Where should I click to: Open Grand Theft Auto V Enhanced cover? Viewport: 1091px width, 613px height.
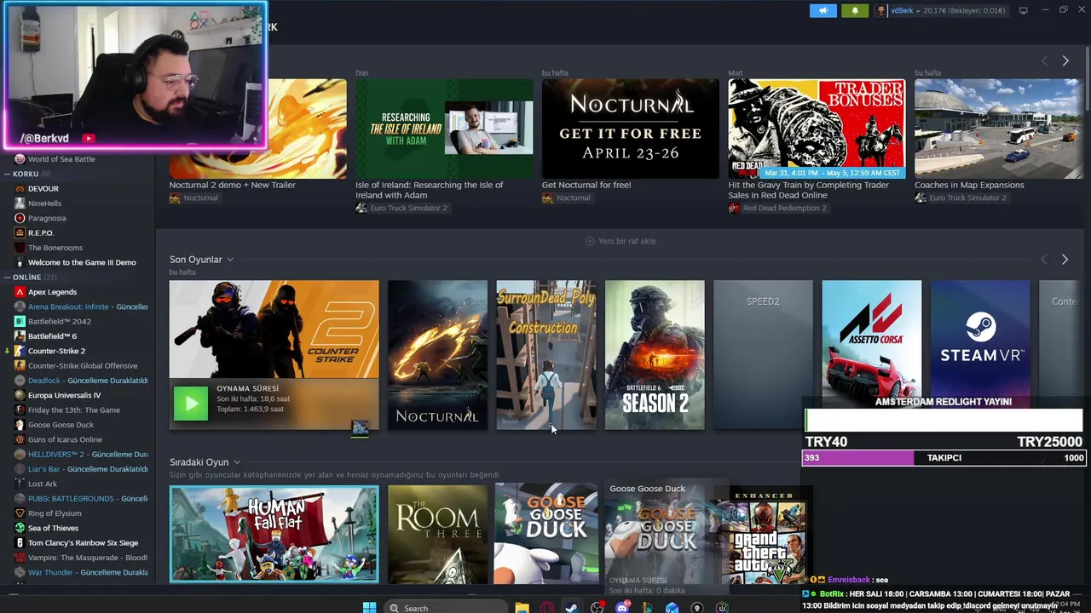[x=765, y=536]
